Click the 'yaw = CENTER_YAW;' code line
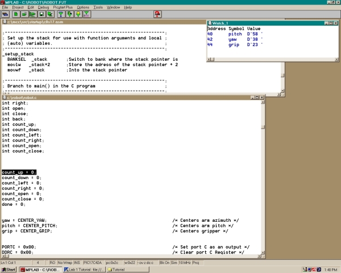This screenshot has width=341, height=273. coord(24,220)
